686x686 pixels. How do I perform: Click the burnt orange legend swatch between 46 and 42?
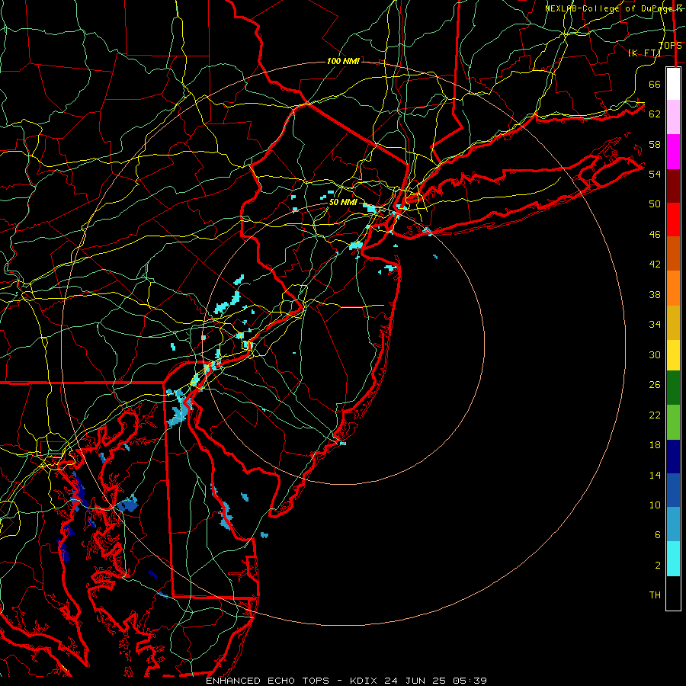pyautogui.click(x=673, y=254)
